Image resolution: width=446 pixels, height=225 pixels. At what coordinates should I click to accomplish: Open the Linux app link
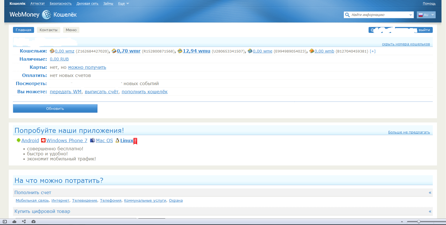tap(127, 140)
